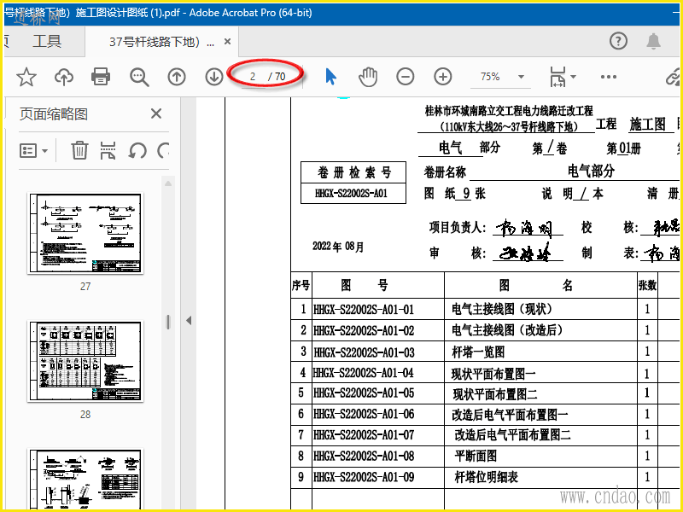The width and height of the screenshot is (683, 512).
Task: Click the thumbnail scrollbar up arrow
Action: coord(168,183)
